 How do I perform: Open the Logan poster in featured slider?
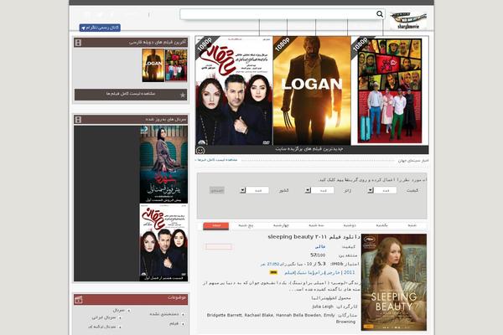(312, 90)
